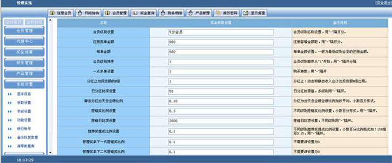Viewport: 392px width, 163px height.
Task: Focus the 管理奖拿下二代层碰奖比例 input field
Action: [221, 152]
